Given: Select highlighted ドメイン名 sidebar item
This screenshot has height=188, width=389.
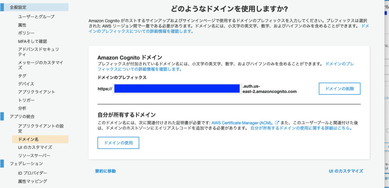Looking at the screenshot, I should coord(40,139).
